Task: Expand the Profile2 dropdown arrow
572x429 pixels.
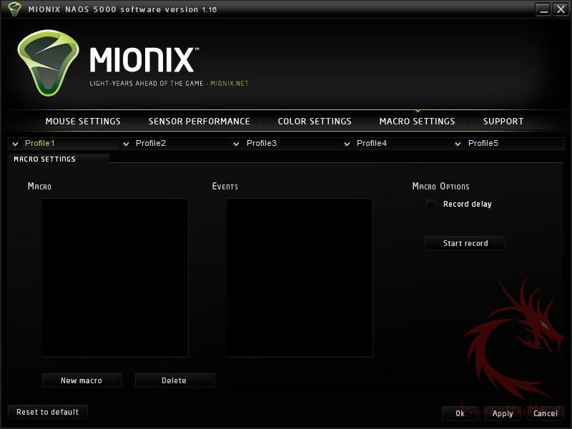Action: pyautogui.click(x=127, y=144)
